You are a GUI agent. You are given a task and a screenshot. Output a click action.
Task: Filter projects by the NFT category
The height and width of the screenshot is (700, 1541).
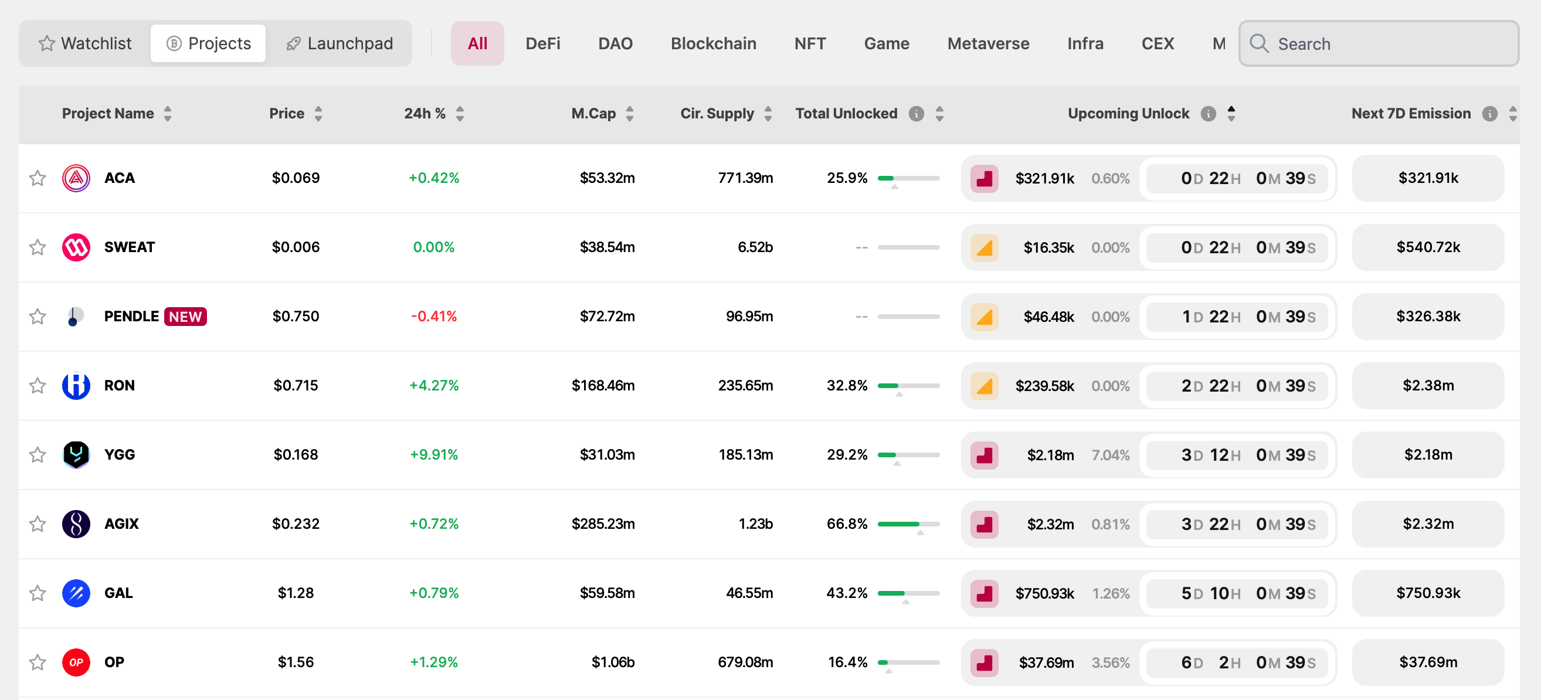[810, 43]
